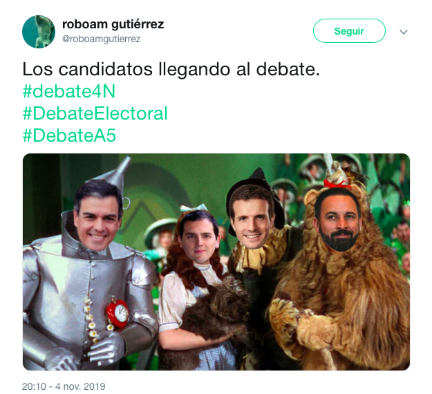This screenshot has height=394, width=432.
Task: Open the roboam gutiérrez profile avatar
Action: (x=39, y=32)
